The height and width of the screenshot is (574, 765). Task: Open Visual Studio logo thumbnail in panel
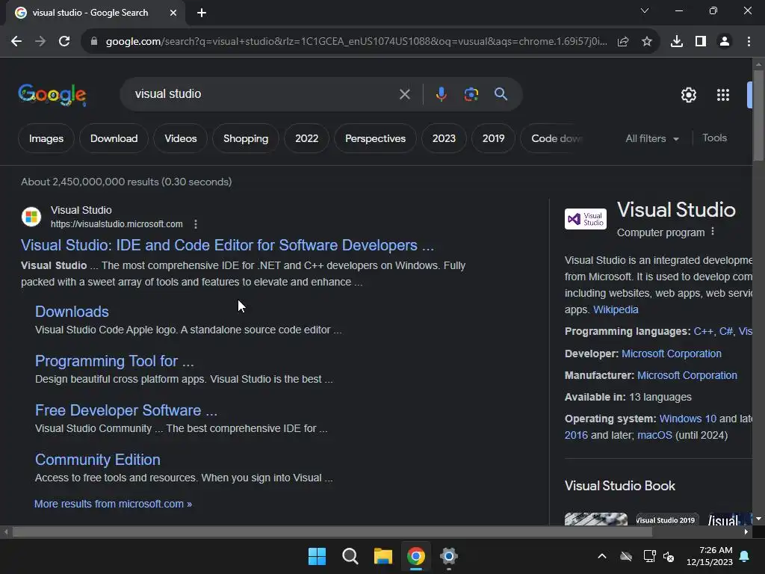tap(586, 219)
